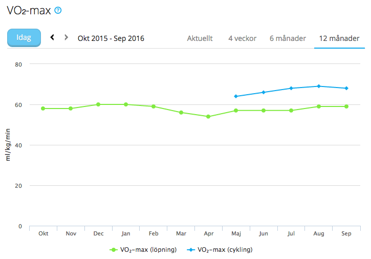Go to previous period with left arrow
The width and height of the screenshot is (371, 259).
[52, 38]
